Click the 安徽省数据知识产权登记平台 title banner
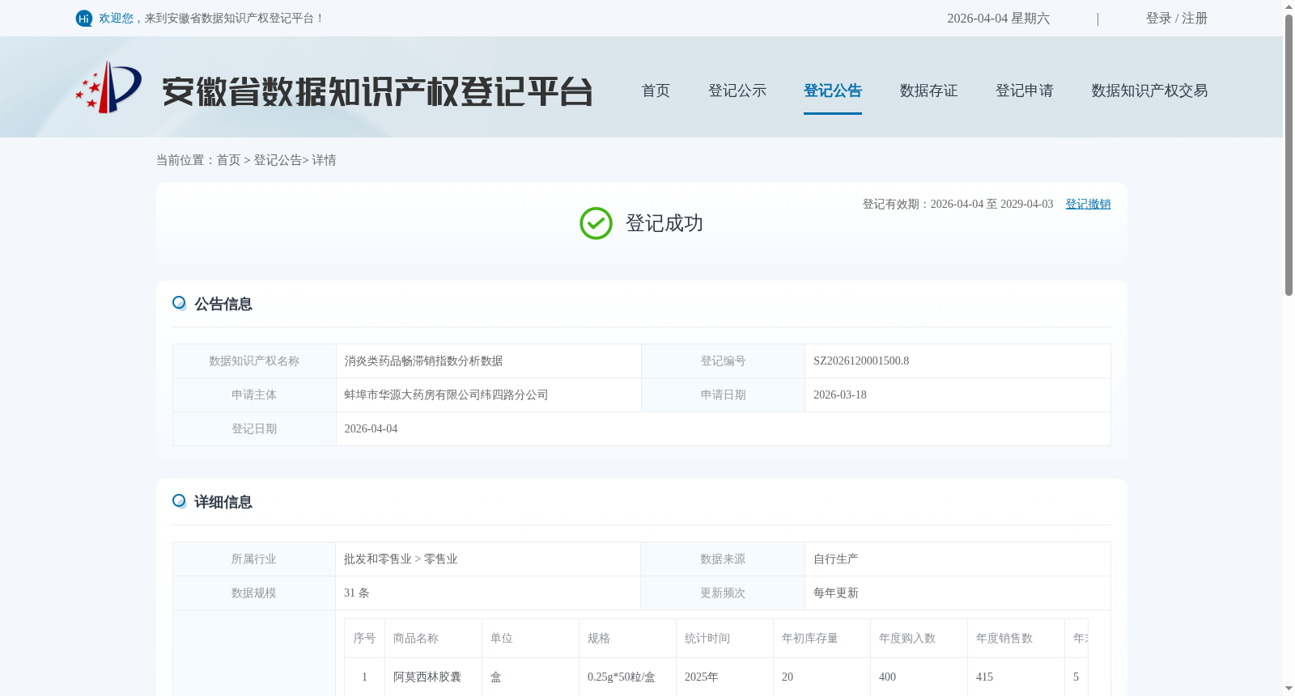 (377, 91)
